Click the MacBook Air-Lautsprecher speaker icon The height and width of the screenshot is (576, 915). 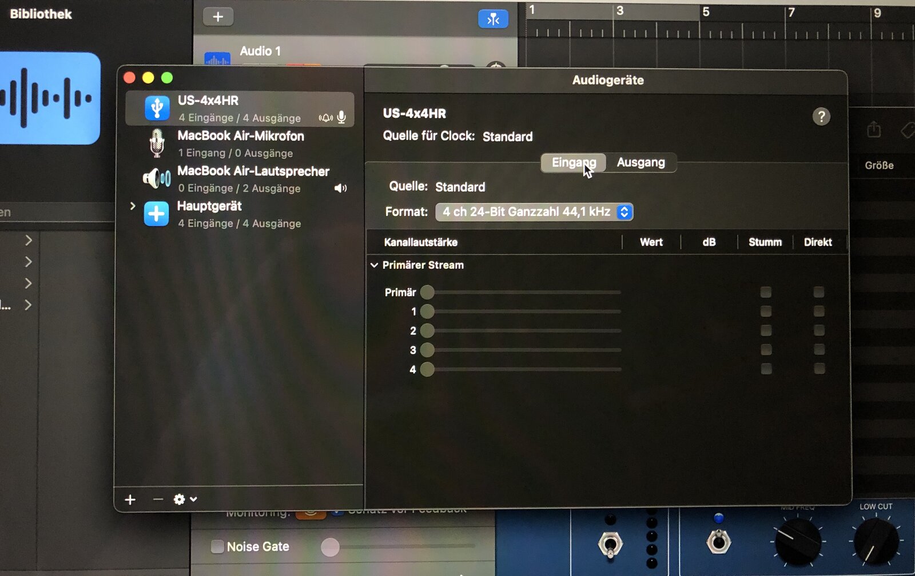(157, 178)
